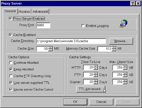Increase HTTP Time-To-Live days
This screenshot has width=142, height=108.
coord(96,66)
